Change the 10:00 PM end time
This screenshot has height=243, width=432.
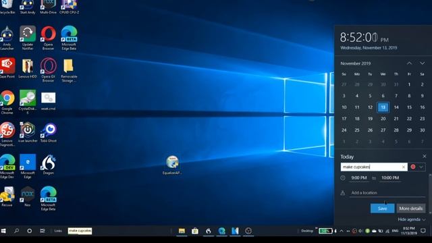click(x=390, y=178)
